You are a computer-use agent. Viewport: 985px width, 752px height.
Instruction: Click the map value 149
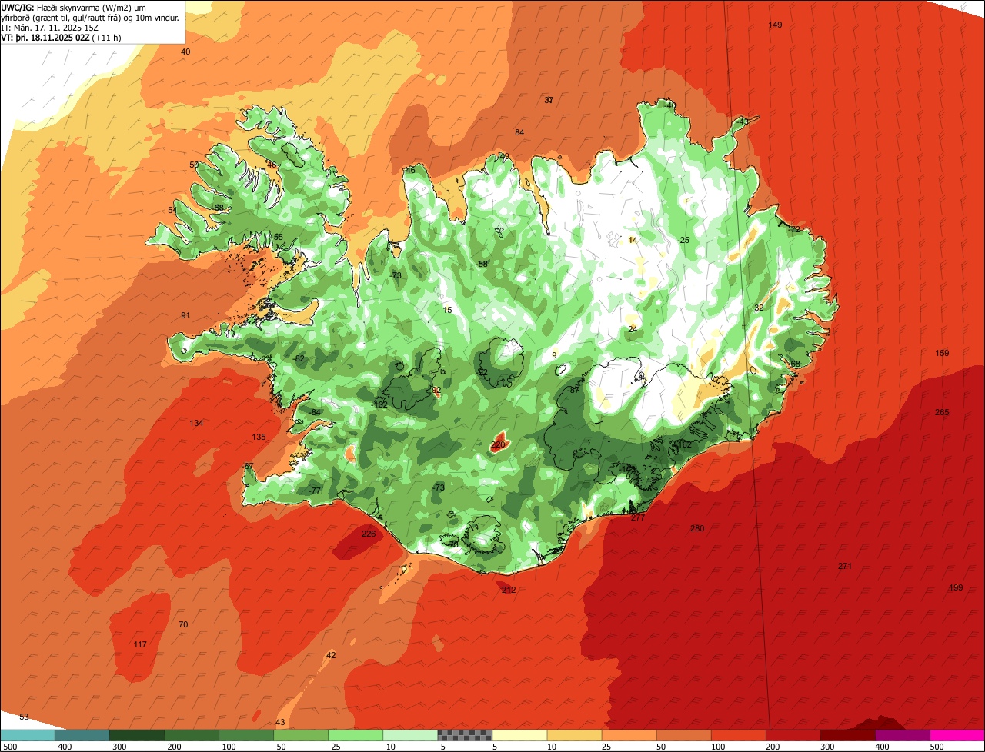(x=776, y=25)
